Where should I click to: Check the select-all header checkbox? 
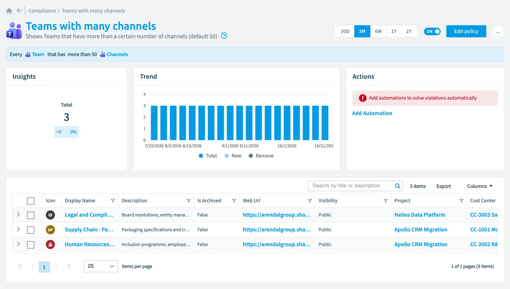(31, 201)
